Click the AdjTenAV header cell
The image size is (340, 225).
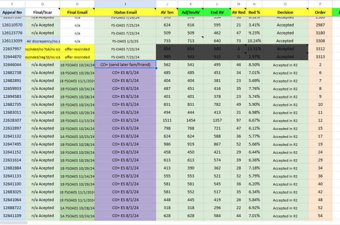tap(190, 11)
